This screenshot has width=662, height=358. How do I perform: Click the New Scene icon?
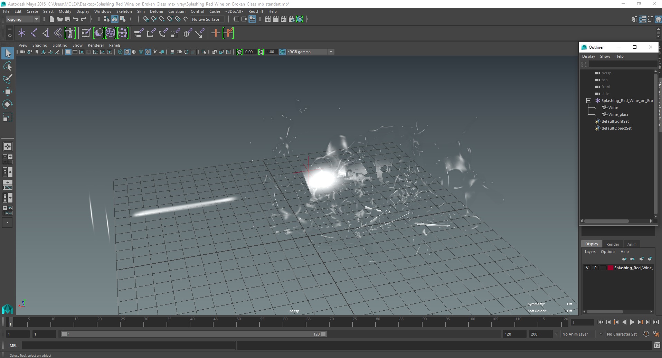51,19
